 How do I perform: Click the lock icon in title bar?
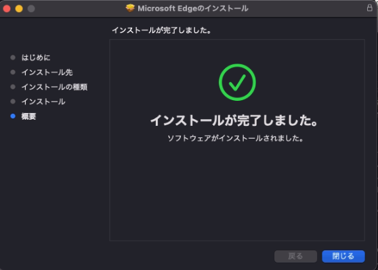pos(370,7)
